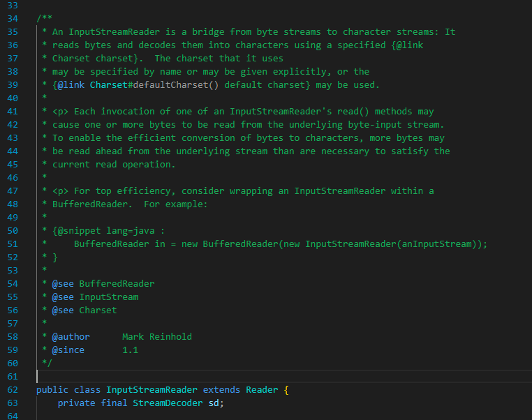Click the @see Charset reference
The image size is (532, 420).
pyautogui.click(x=98, y=310)
